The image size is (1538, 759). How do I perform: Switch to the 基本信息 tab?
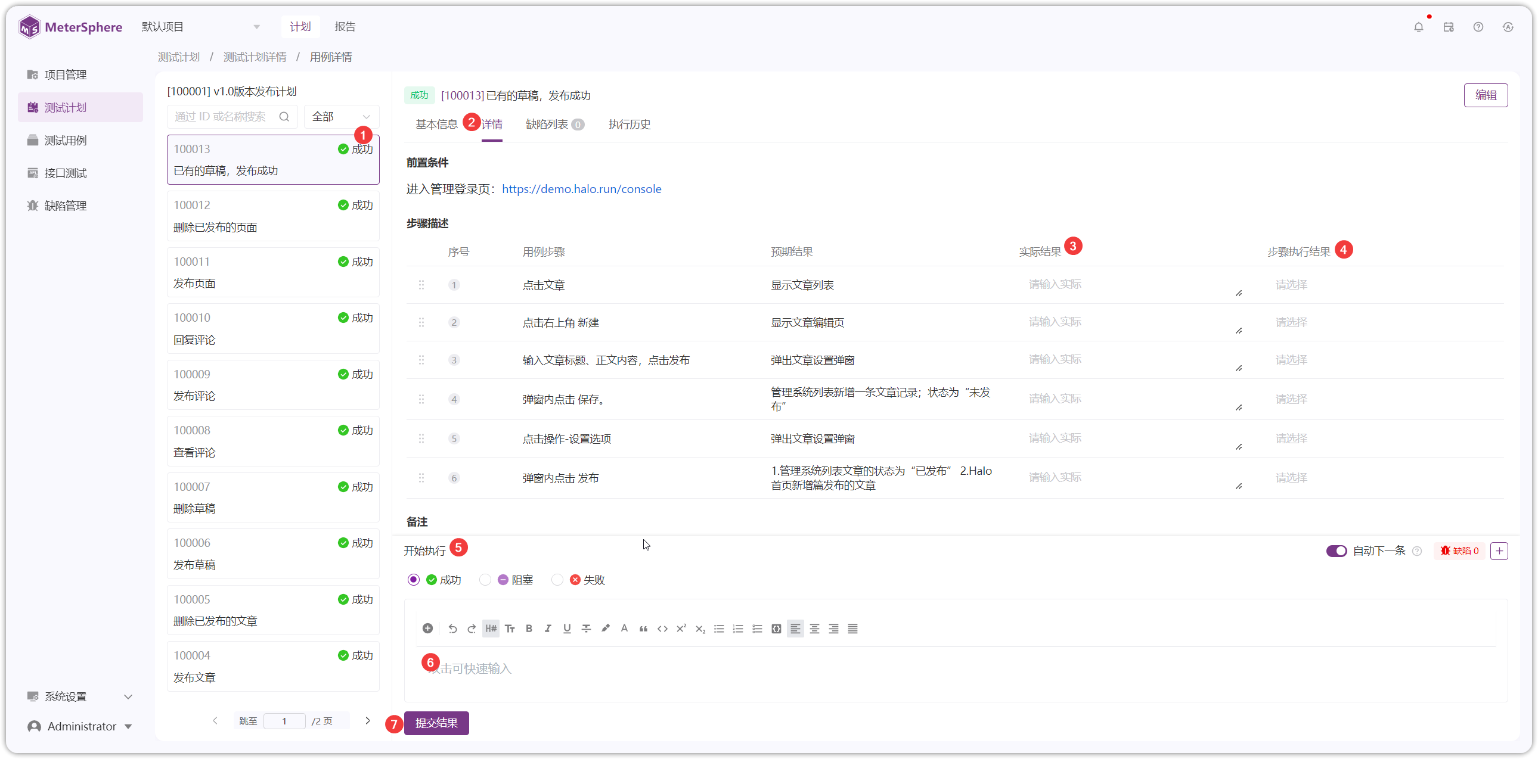point(436,124)
